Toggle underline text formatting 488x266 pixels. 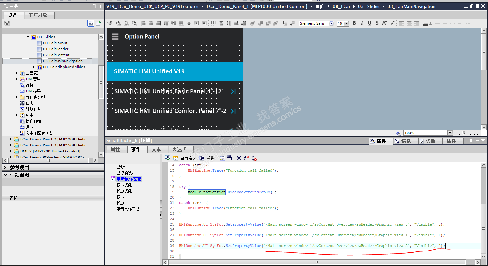pos(369,23)
